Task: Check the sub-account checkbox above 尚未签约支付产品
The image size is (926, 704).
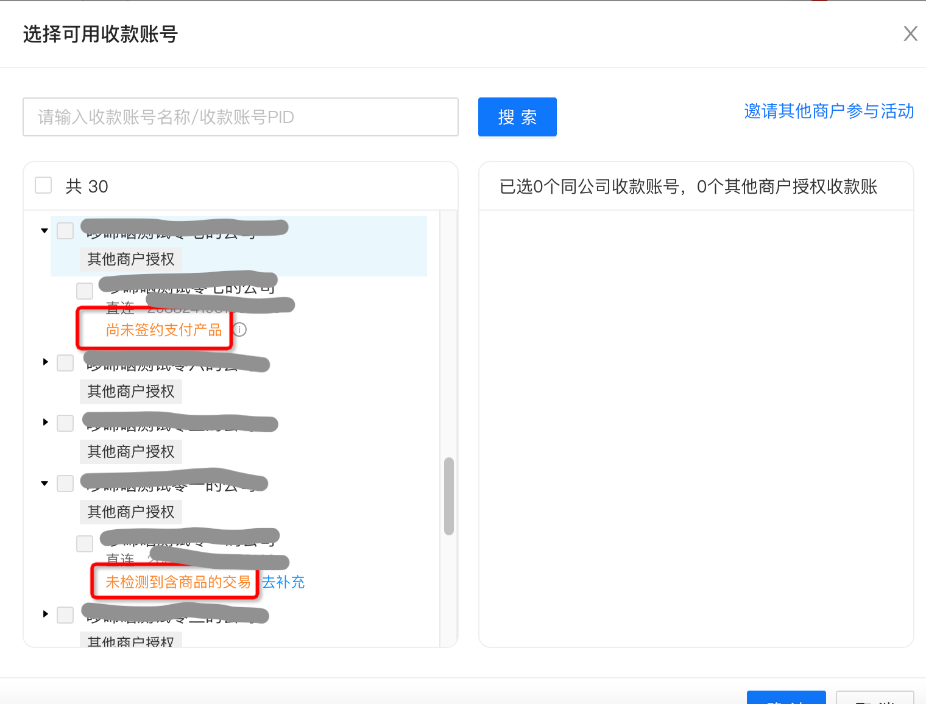Action: (x=85, y=290)
